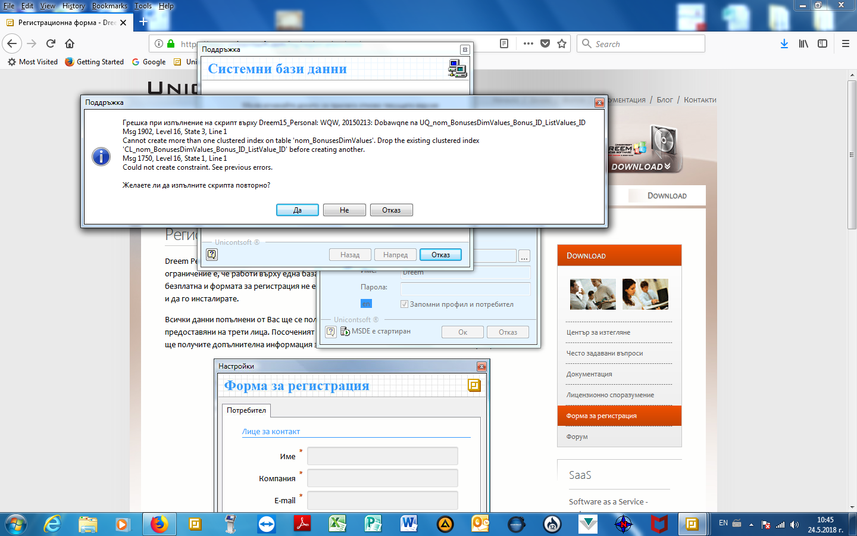Open the History menu
The width and height of the screenshot is (857, 536).
74,6
